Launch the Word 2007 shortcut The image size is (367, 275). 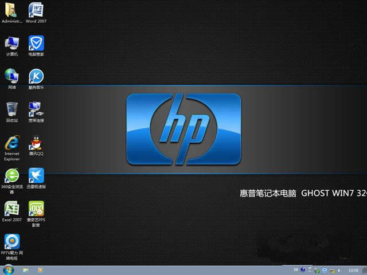tap(36, 10)
